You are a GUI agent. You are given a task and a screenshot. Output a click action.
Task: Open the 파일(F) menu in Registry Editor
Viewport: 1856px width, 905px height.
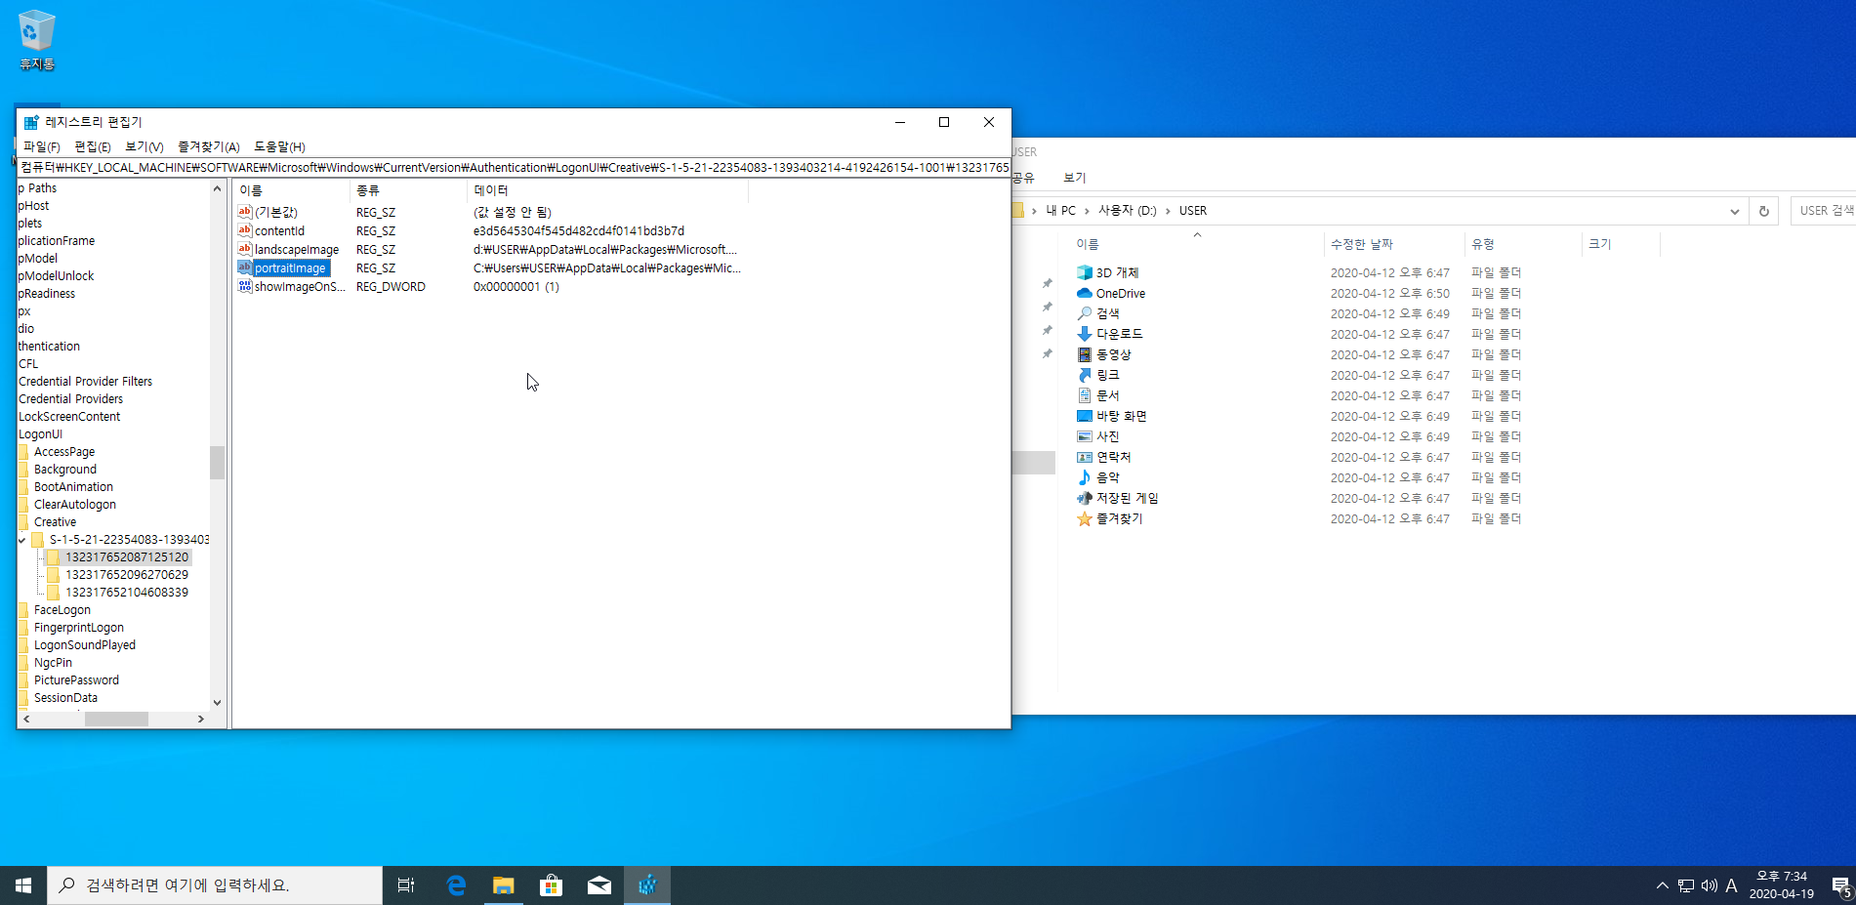click(42, 146)
